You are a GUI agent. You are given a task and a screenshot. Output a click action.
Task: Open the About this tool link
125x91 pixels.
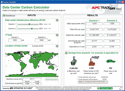10,15
